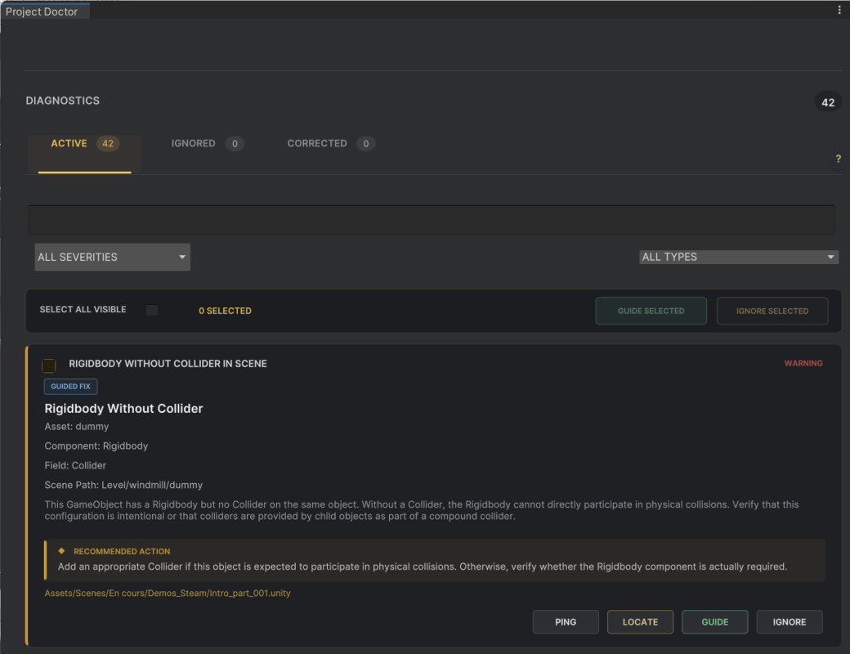Check the Rigidbody Without Collider item checkbox

pyautogui.click(x=49, y=365)
